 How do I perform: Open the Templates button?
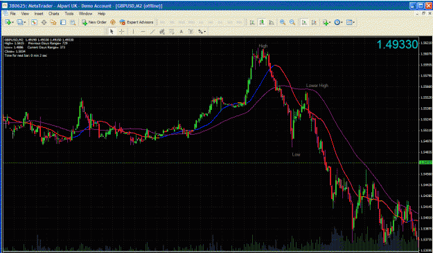[349, 22]
